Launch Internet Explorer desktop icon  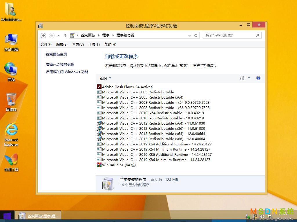(x=11, y=134)
